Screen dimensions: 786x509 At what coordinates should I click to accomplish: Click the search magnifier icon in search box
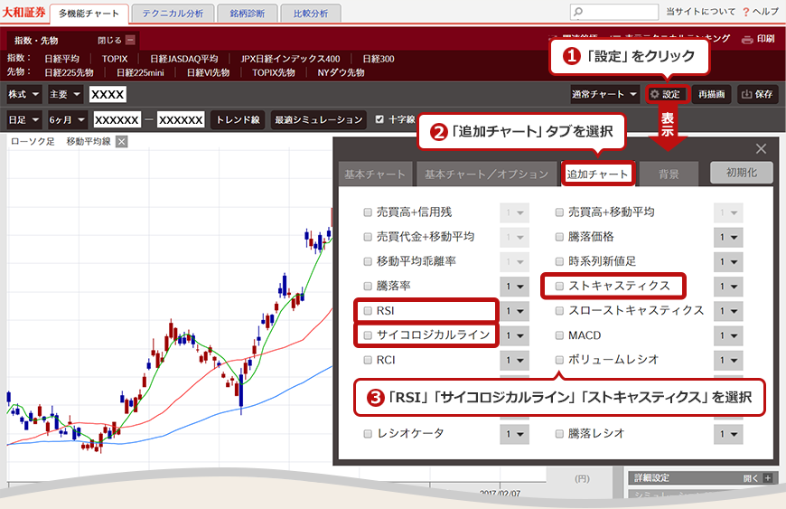coord(578,12)
